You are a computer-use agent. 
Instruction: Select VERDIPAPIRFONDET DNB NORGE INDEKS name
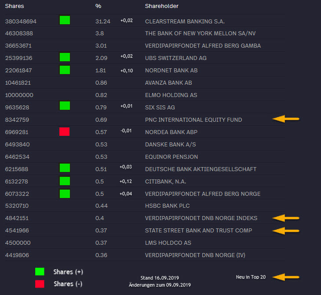(201, 218)
